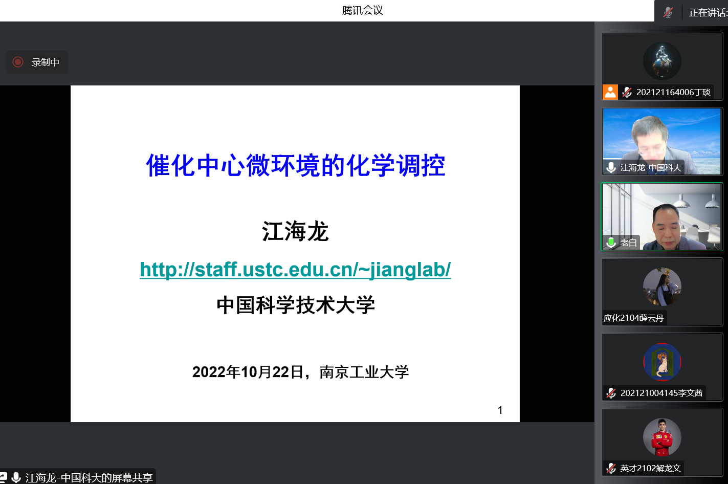Screen dimensions: 728x484
Task: Click 李文茜's cat avatar picture
Action: 662,362
